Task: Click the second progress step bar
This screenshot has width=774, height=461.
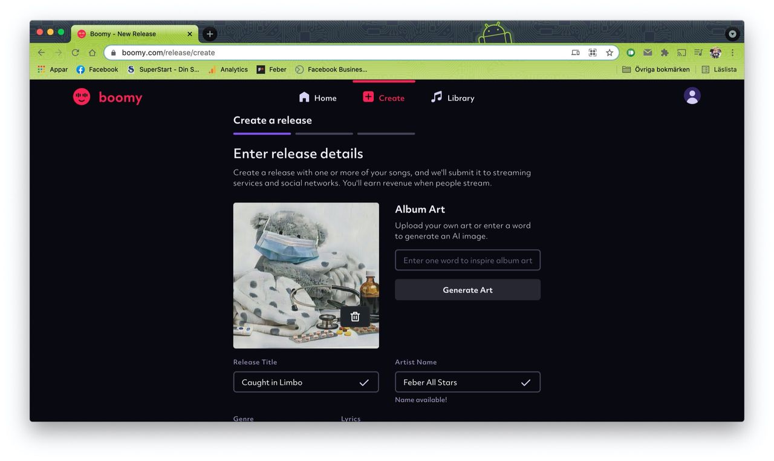Action: point(324,134)
